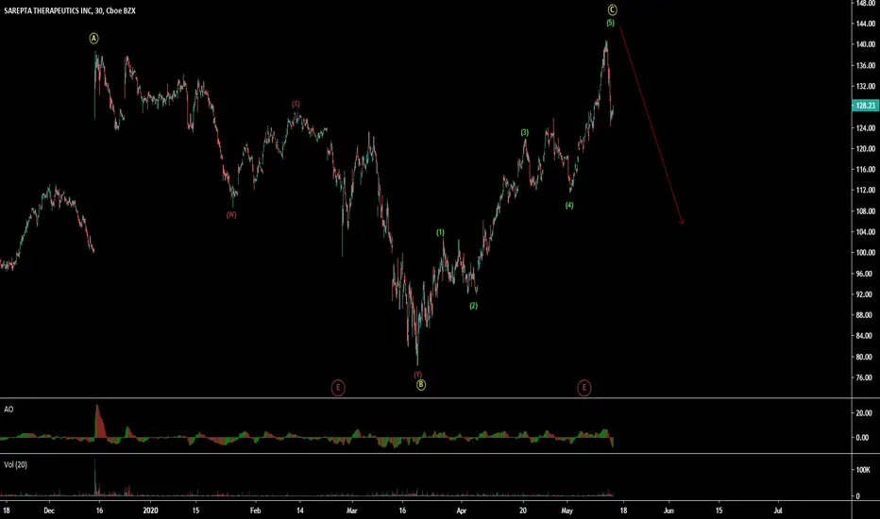Click the Vol (20) indicator label

[x=15, y=464]
